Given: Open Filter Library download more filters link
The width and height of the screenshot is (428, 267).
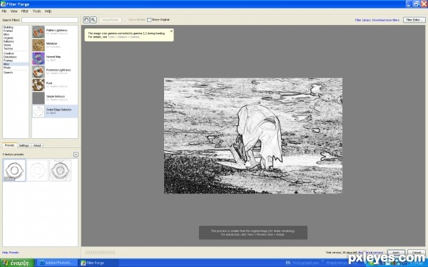Looking at the screenshot, I should point(377,20).
